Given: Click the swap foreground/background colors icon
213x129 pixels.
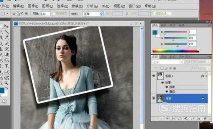Looking at the screenshot, I should pos(6,88).
